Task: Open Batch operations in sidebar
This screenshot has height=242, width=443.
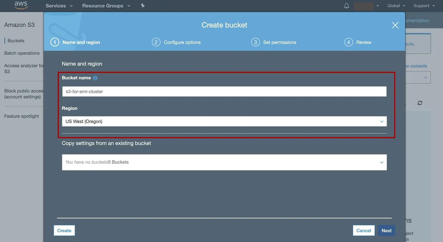Action: tap(22, 53)
